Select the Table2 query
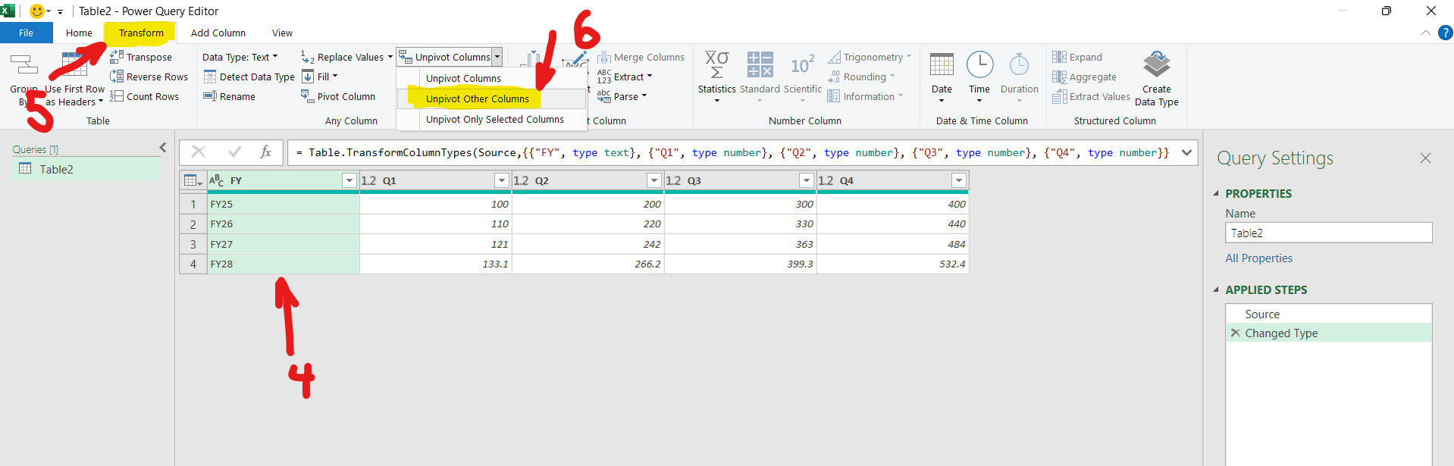The image size is (1454, 466). [86, 169]
